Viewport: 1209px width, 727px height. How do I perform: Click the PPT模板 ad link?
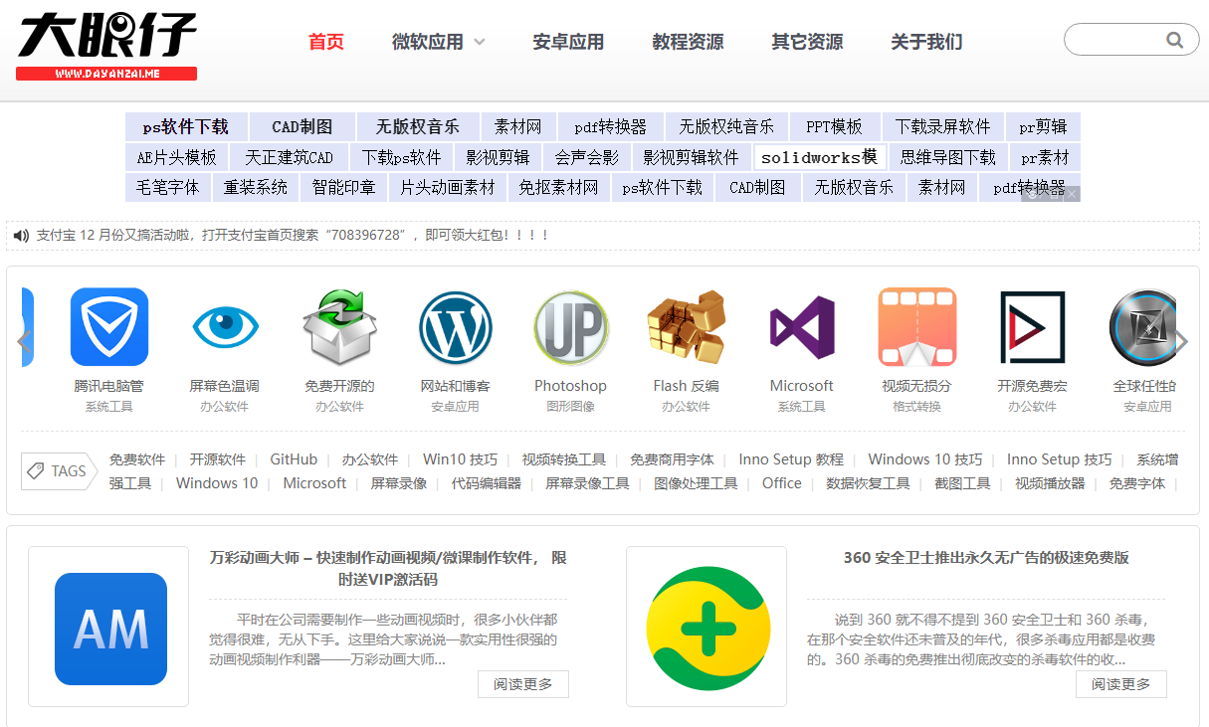point(834,126)
